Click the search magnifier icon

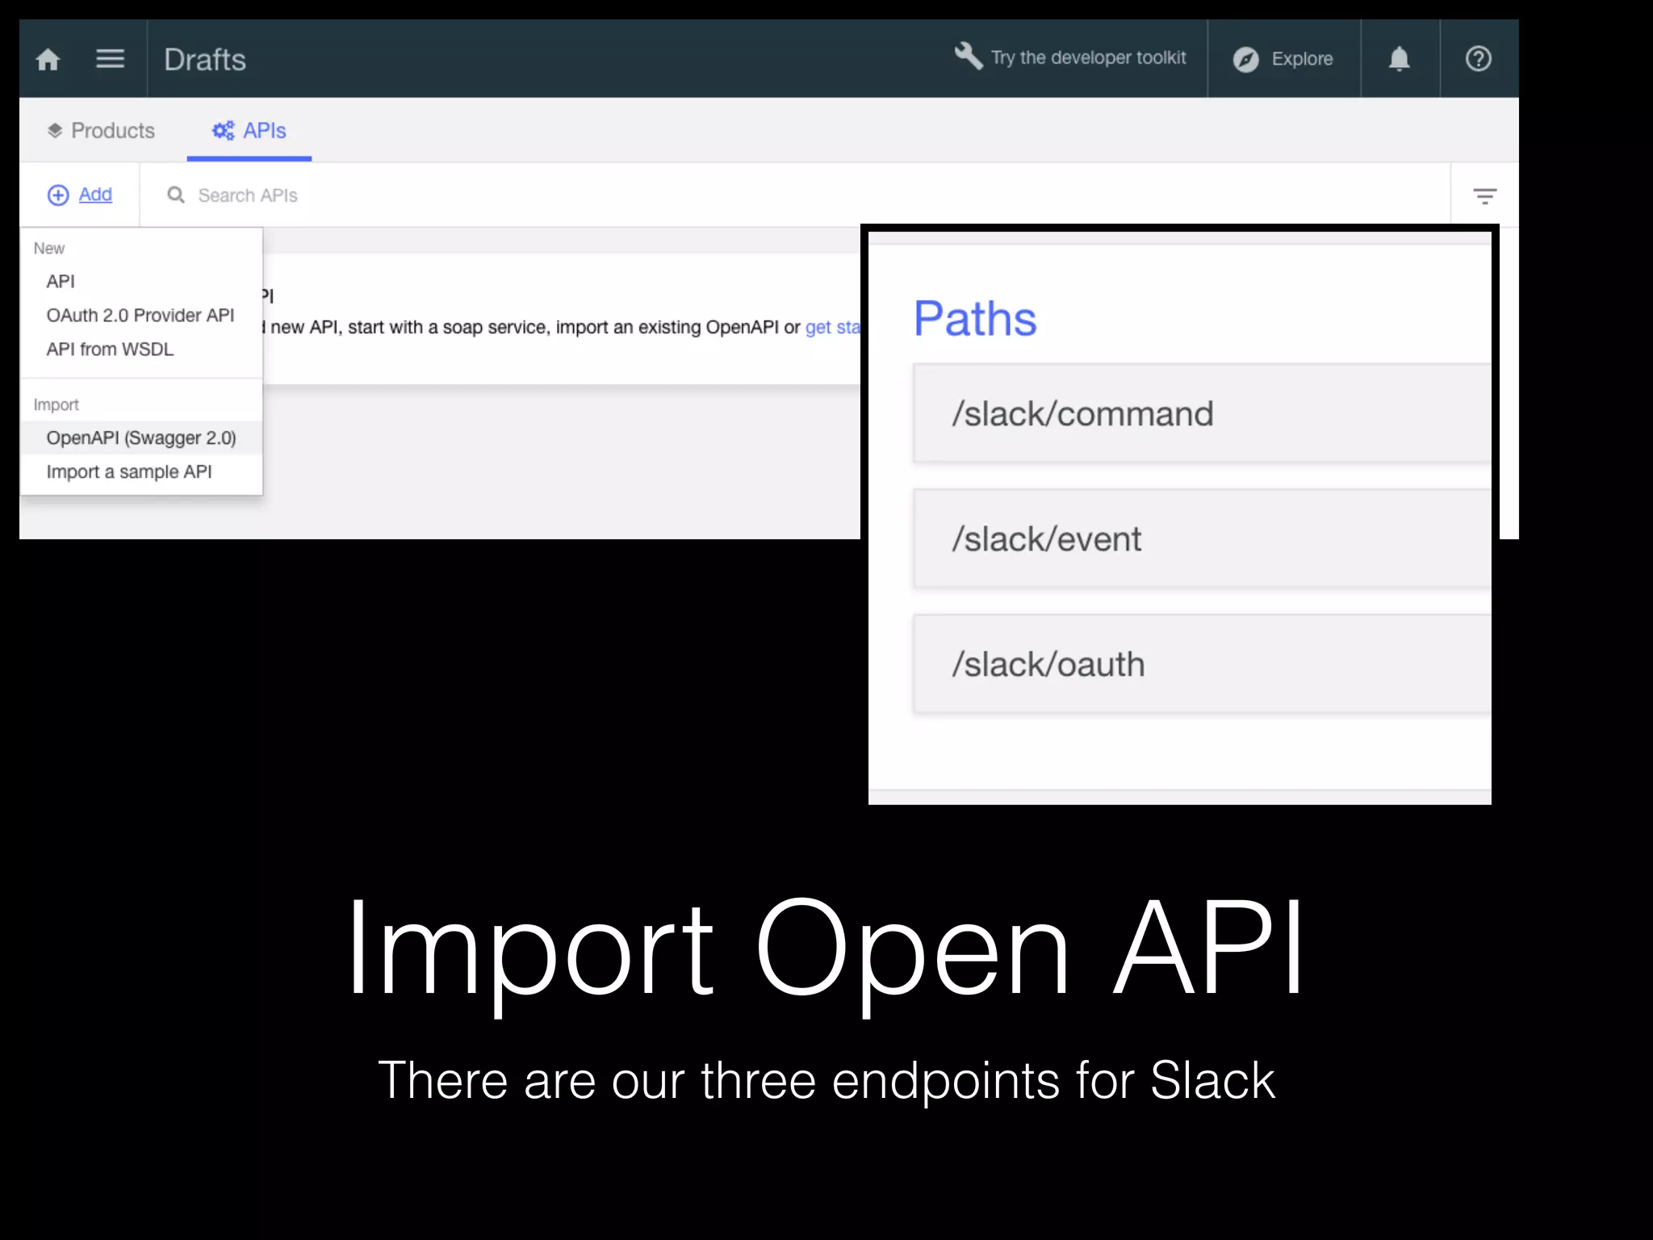tap(176, 195)
